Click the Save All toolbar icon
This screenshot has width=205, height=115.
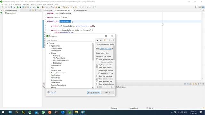tap(9, 7)
